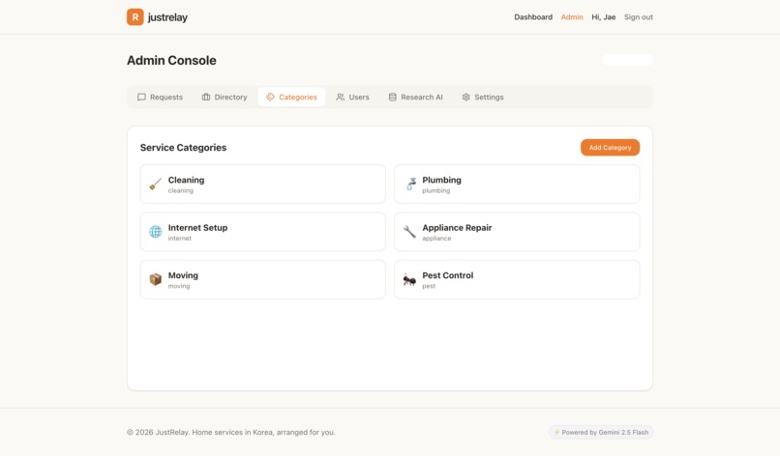Click the Powered by Gemini 2.5 Flash badge

(601, 432)
